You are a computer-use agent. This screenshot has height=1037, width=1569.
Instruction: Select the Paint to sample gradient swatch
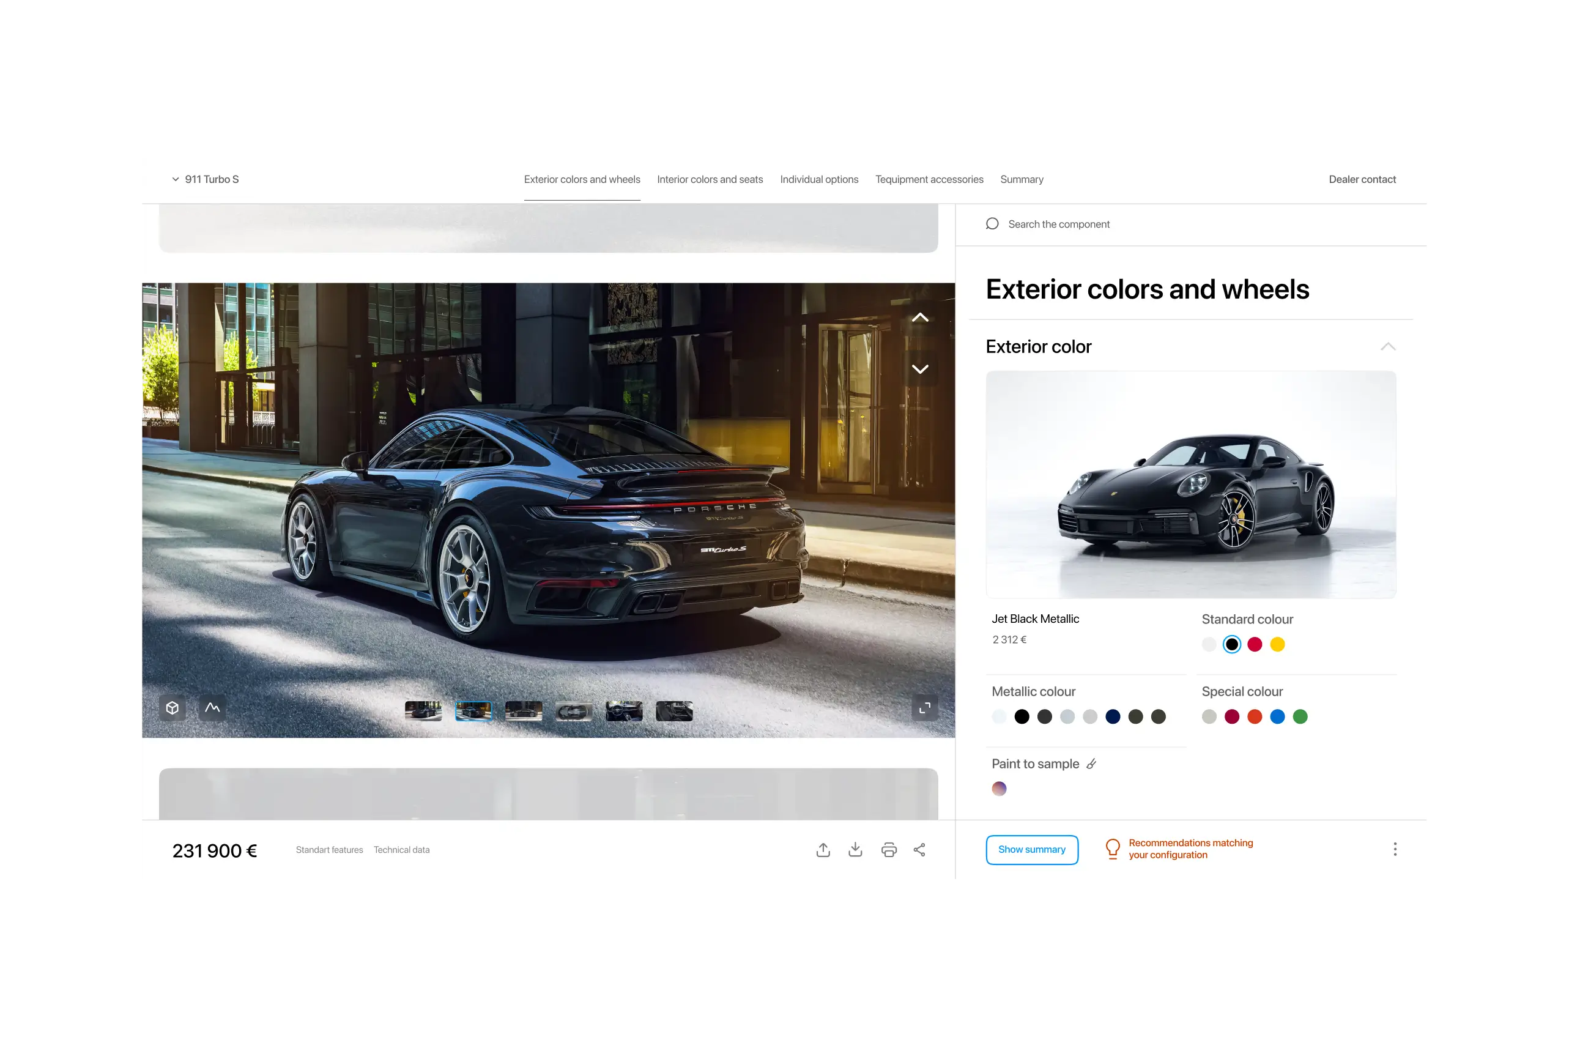[x=998, y=789]
